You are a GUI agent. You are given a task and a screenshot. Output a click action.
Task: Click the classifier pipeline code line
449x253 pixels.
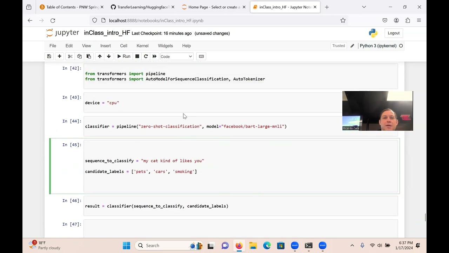(x=186, y=126)
